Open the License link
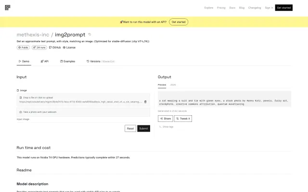The image size is (308, 192). 69,48
